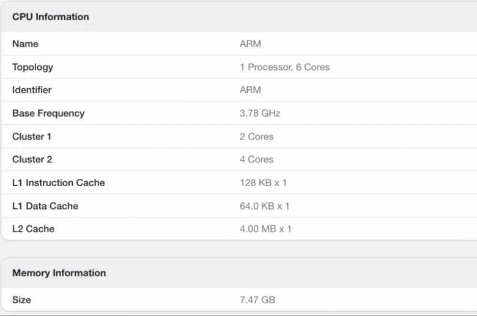
Task: Click the ARM name value
Action: pyautogui.click(x=250, y=44)
